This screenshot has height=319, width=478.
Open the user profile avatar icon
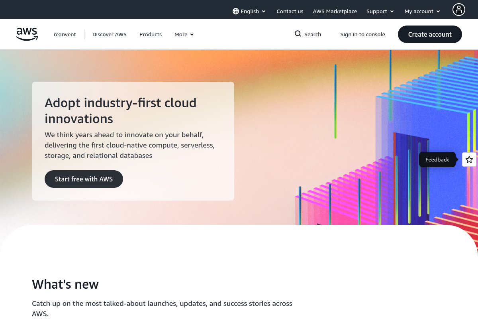459,10
